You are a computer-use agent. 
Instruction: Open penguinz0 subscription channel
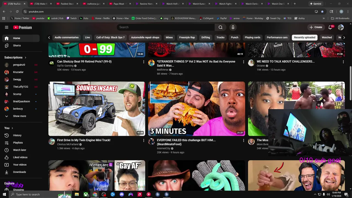point(21,65)
